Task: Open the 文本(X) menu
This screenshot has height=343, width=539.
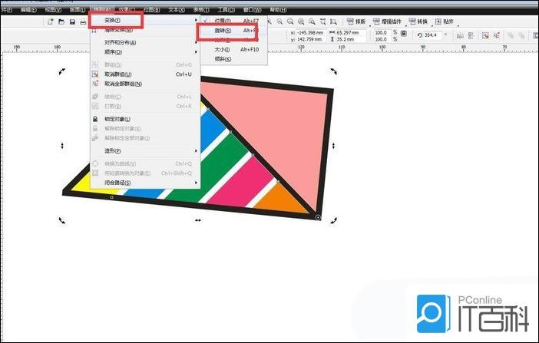Action: (x=177, y=10)
